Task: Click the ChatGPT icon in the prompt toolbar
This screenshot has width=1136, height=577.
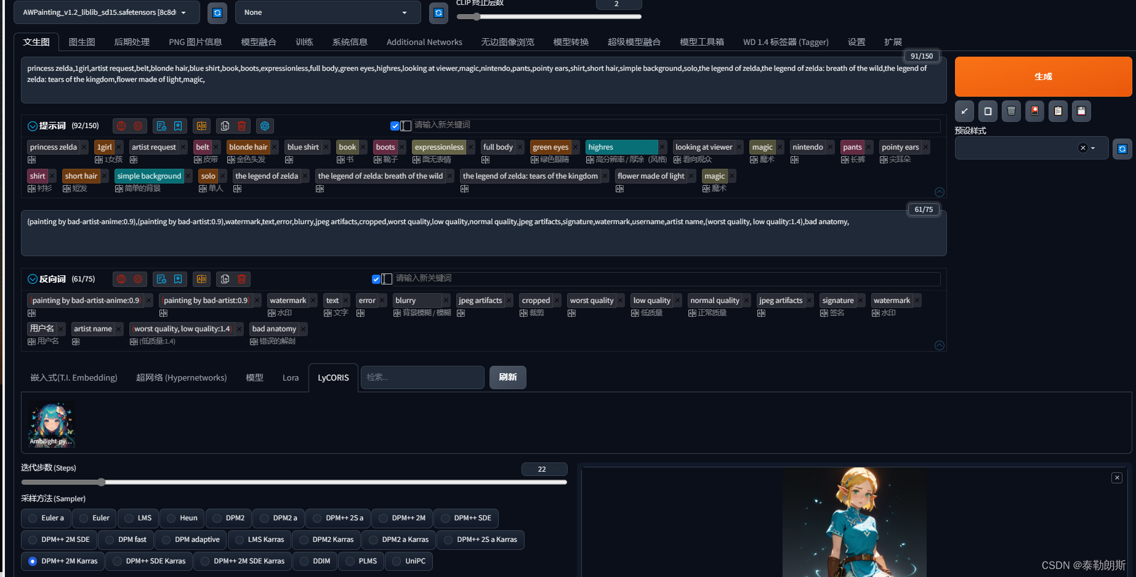Action: point(265,126)
